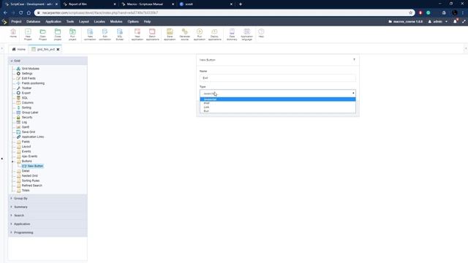The image size is (468, 263).
Task: Open the Help menu in menu bar
Action: (147, 21)
